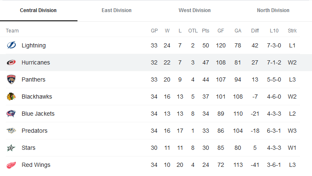Go to the Blue Jackets team page

tap(38, 114)
